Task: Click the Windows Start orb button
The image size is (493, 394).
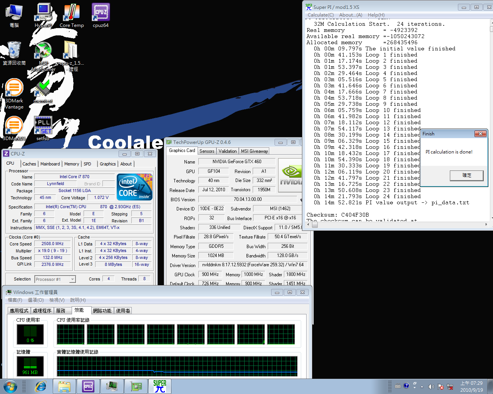Action: point(10,386)
